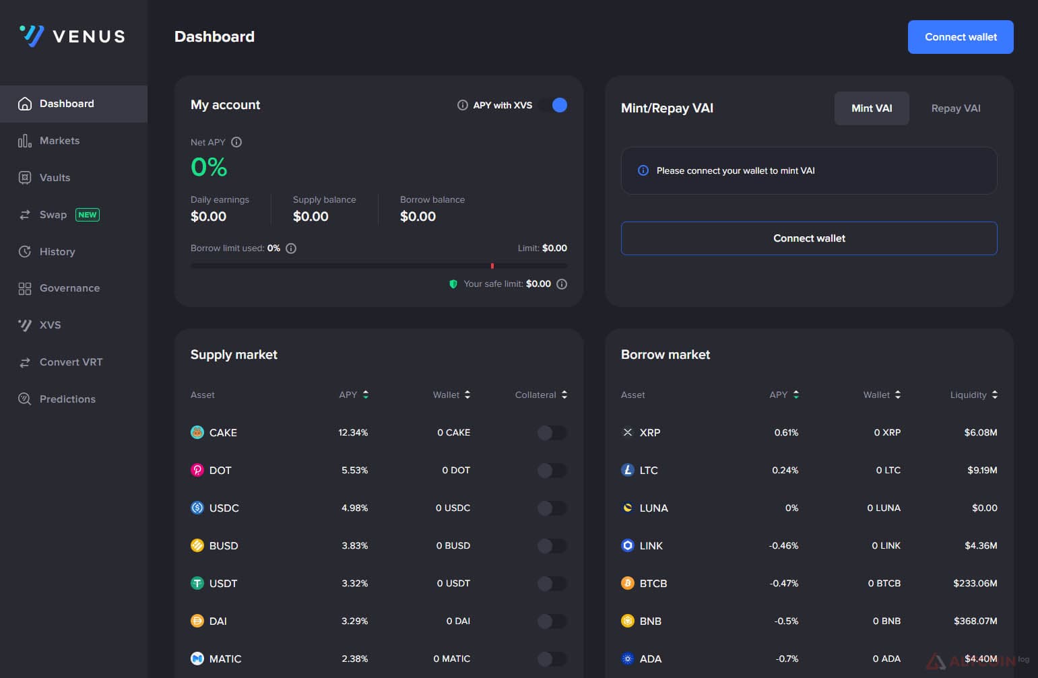Viewport: 1038px width, 678px height.
Task: Click the DOT token icon
Action: click(197, 470)
